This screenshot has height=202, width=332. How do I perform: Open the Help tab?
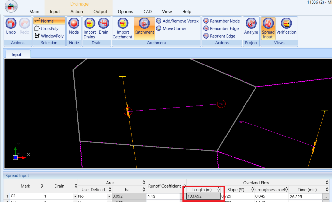(186, 11)
